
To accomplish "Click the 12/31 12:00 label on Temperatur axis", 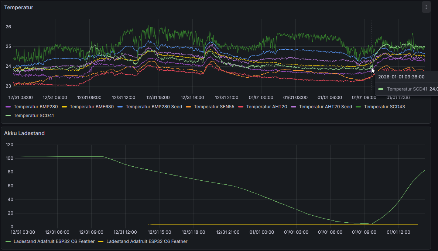I will [x=124, y=98].
